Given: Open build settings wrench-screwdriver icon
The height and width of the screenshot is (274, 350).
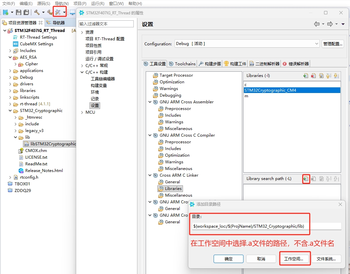Looking at the screenshot, I should (58, 12).
